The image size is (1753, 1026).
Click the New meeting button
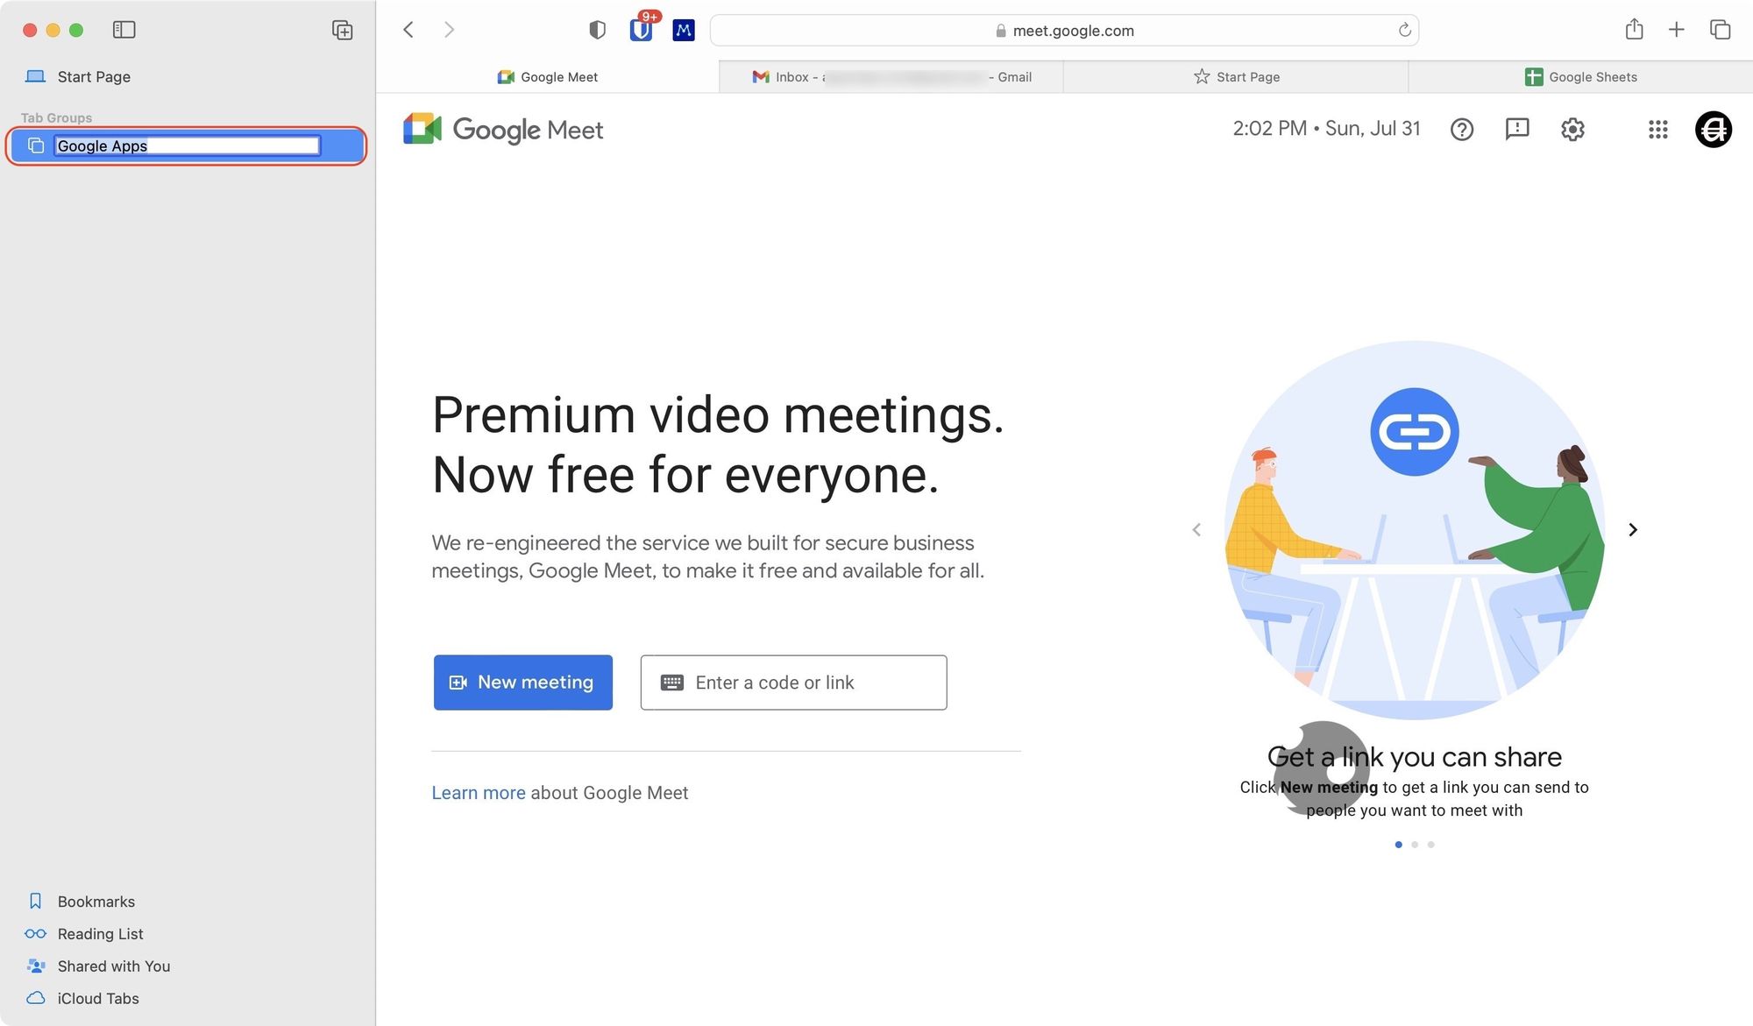point(522,683)
